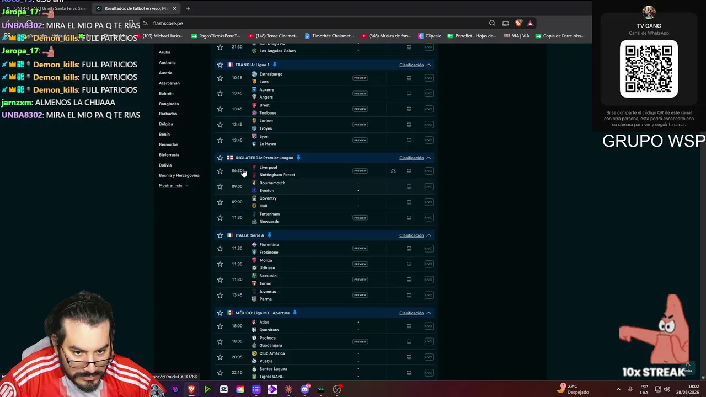Click Preview for Fiorentina vs Frosinone
The image size is (706, 397).
click(360, 248)
